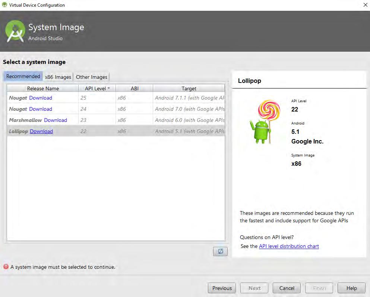The width and height of the screenshot is (370, 297).
Task: Click the Previous button
Action: click(x=222, y=288)
